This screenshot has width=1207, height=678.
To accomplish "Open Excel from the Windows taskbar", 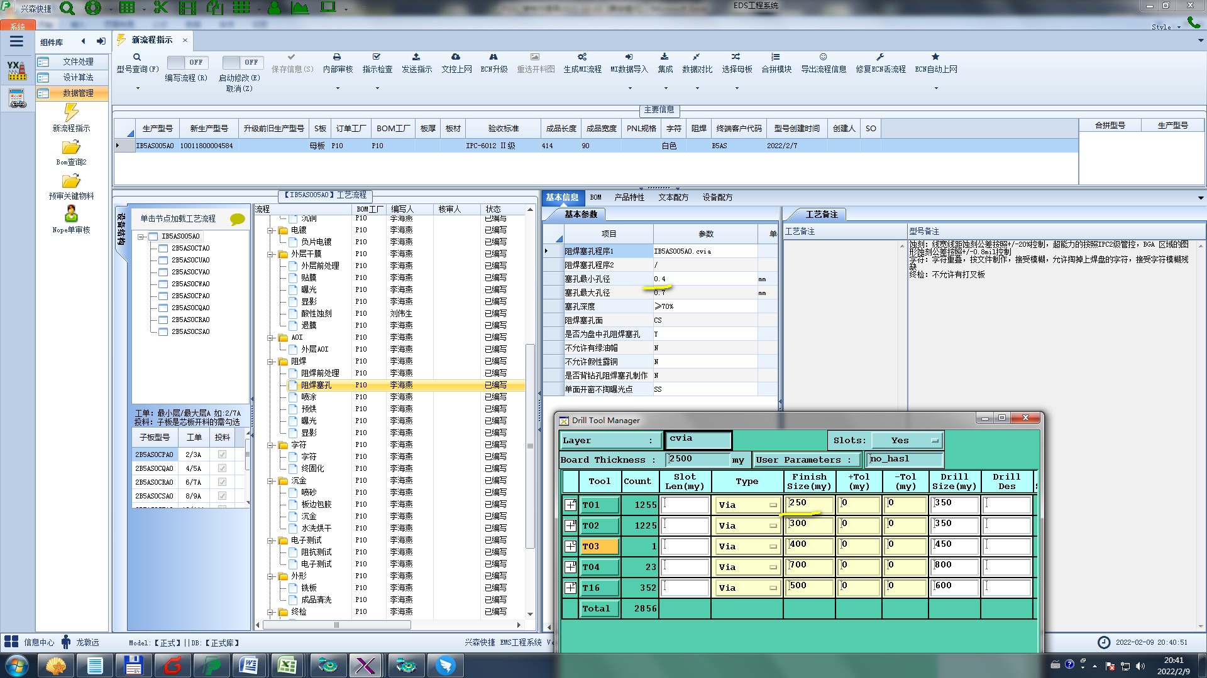I will click(x=287, y=665).
